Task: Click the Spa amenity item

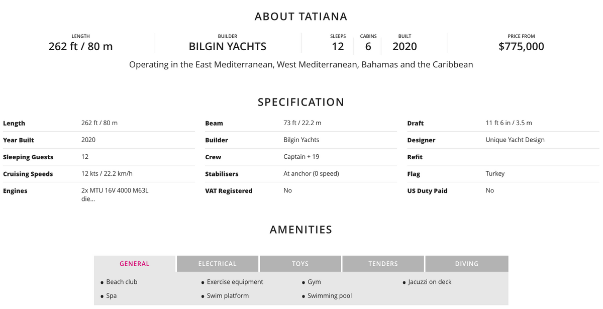Action: click(112, 295)
